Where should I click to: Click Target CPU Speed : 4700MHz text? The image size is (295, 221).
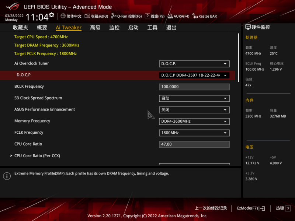41,37
